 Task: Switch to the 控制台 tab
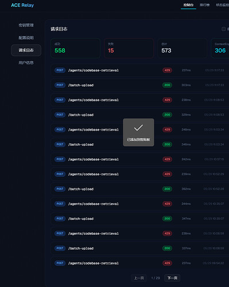[188, 5]
